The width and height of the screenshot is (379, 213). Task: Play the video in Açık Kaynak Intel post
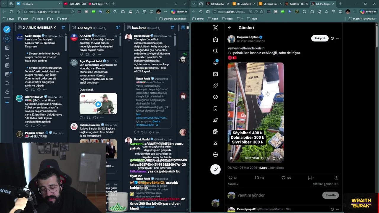(x=98, y=104)
